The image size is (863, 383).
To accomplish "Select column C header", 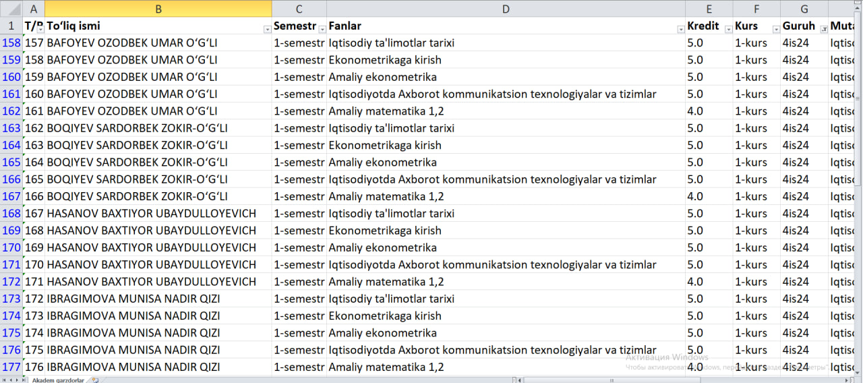I will click(299, 8).
